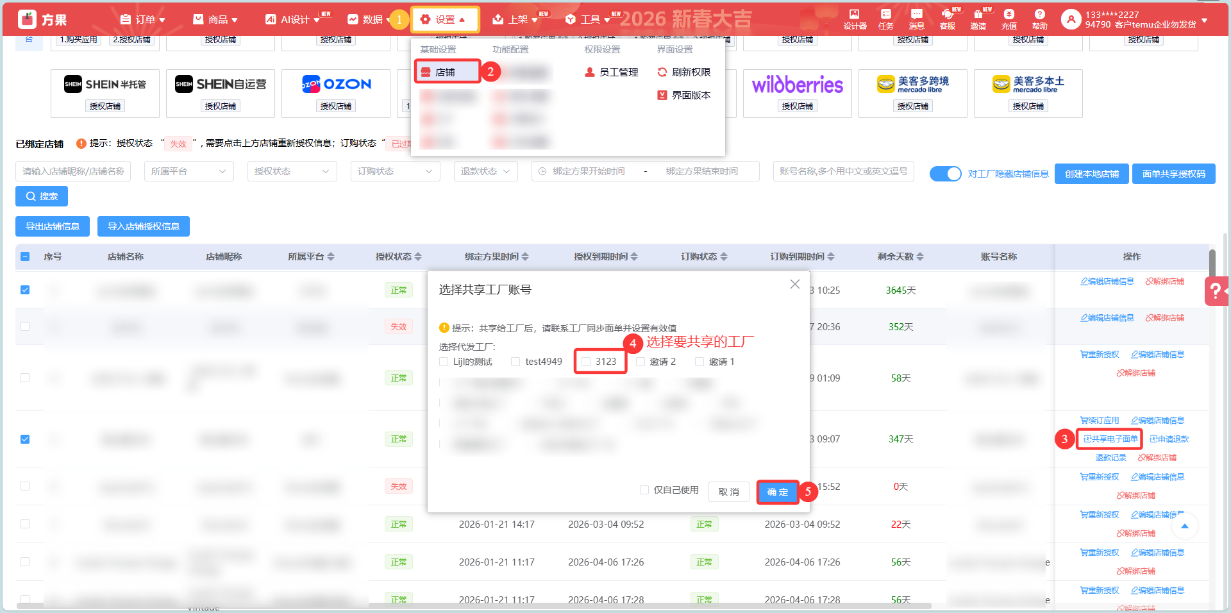Viewport: 1231px width, 613px height.
Task: Open the 数据 menu
Action: (x=368, y=20)
